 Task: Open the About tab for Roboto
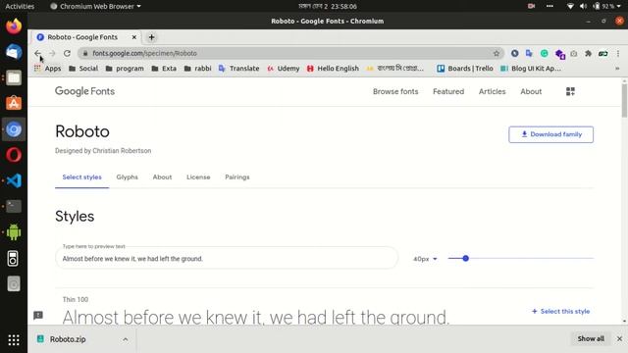pos(162,177)
